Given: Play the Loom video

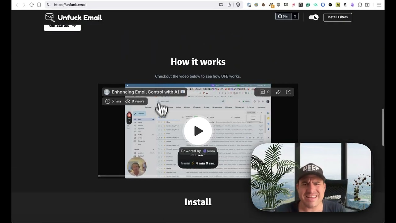Looking at the screenshot, I should 198,131.
